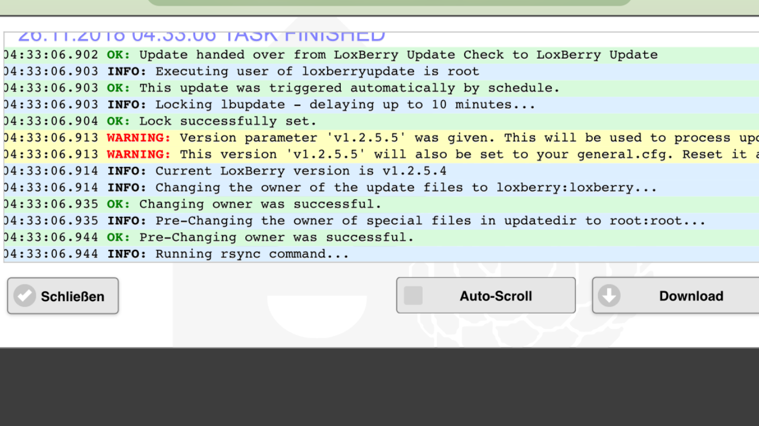
Task: Select the 'triggered automatically by schedule' line
Action: coord(333,88)
